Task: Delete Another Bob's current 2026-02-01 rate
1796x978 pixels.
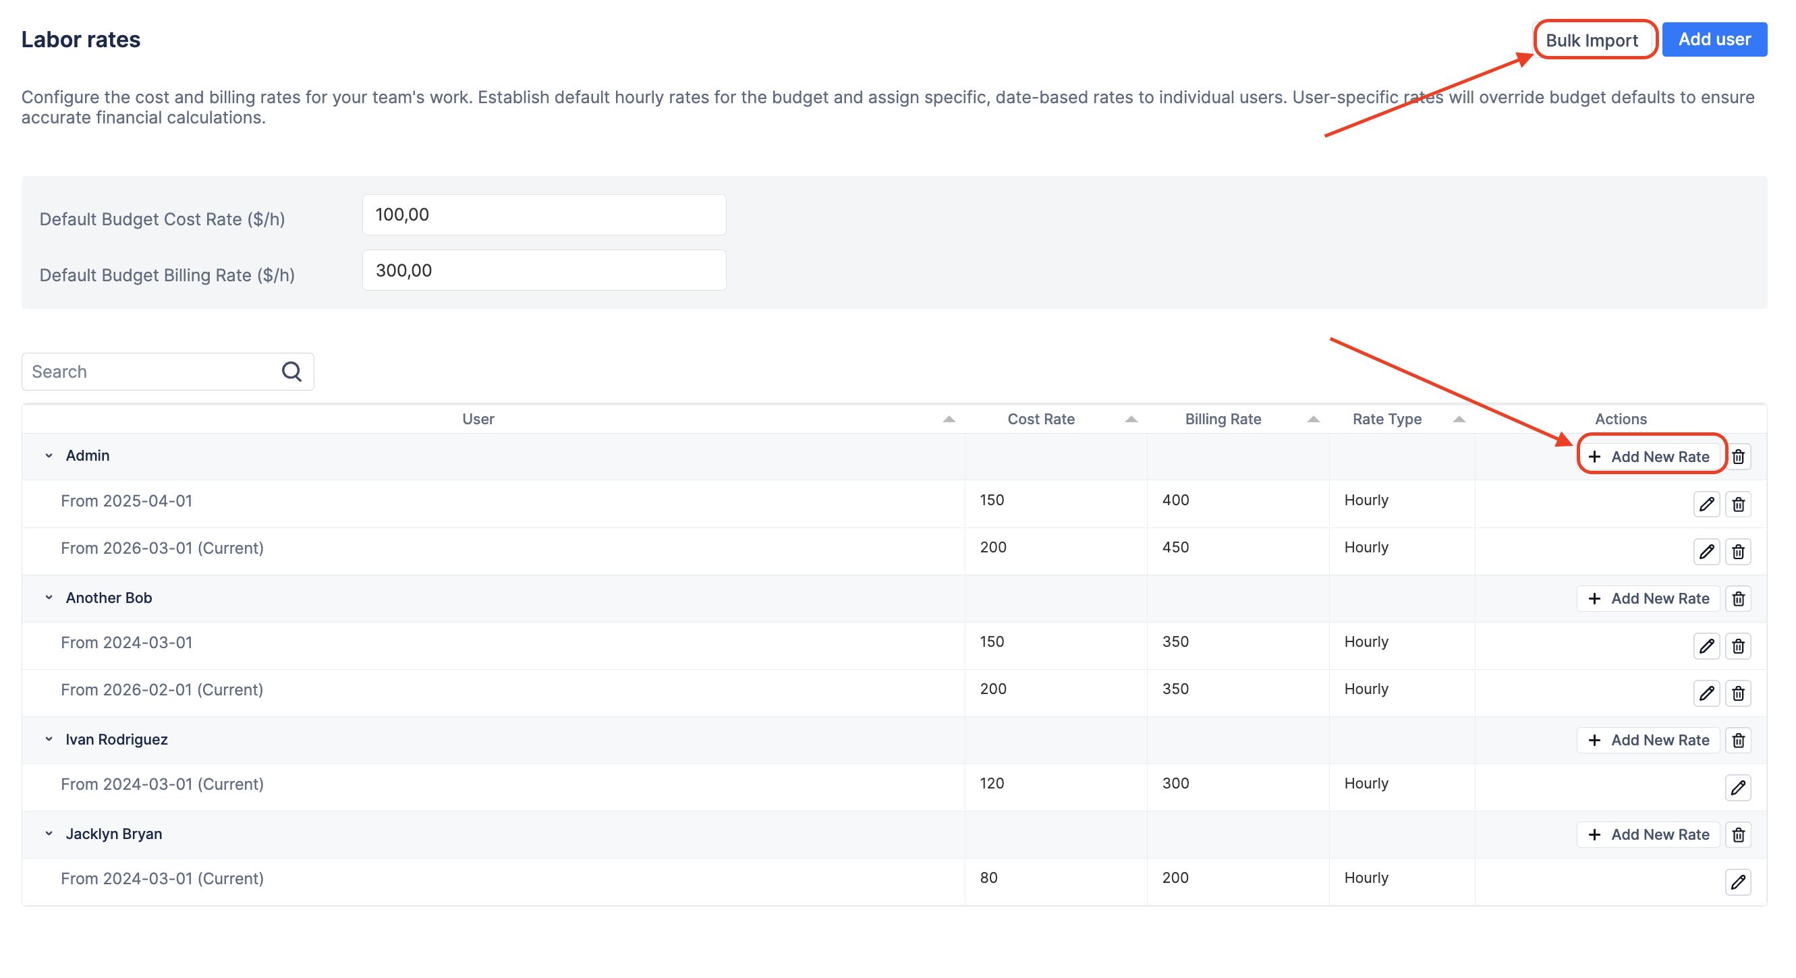Action: tap(1737, 693)
